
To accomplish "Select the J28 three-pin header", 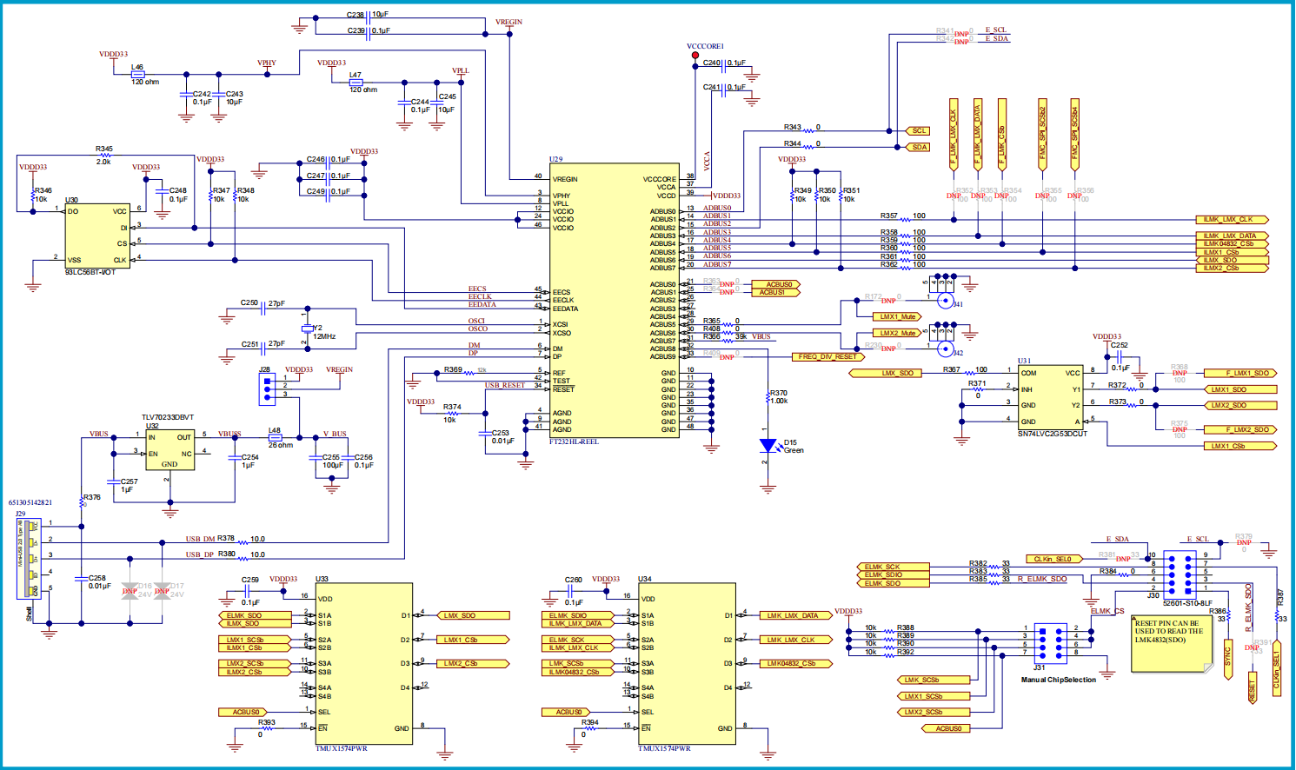I will (267, 389).
